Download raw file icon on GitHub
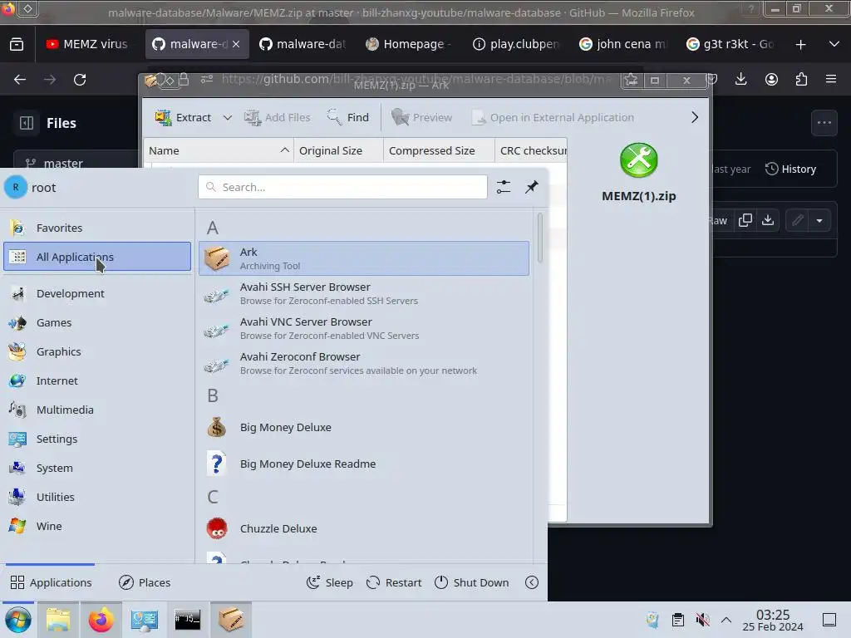This screenshot has width=851, height=638. click(x=767, y=220)
